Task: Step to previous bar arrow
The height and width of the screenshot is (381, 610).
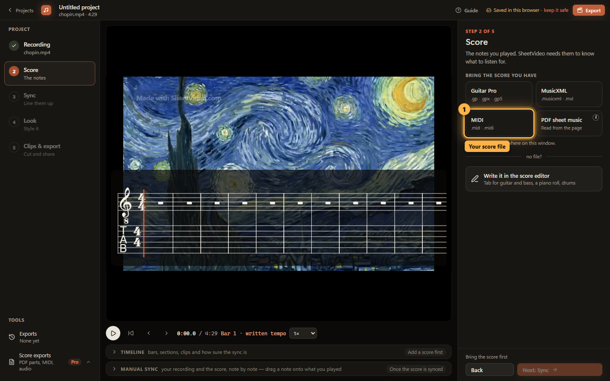Action: pos(149,333)
